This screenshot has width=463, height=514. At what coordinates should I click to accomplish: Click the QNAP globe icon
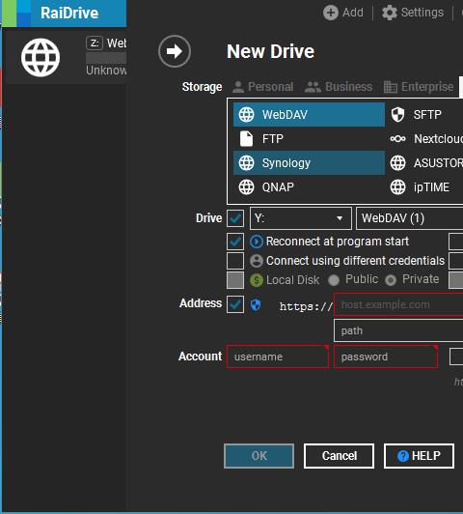coord(246,187)
